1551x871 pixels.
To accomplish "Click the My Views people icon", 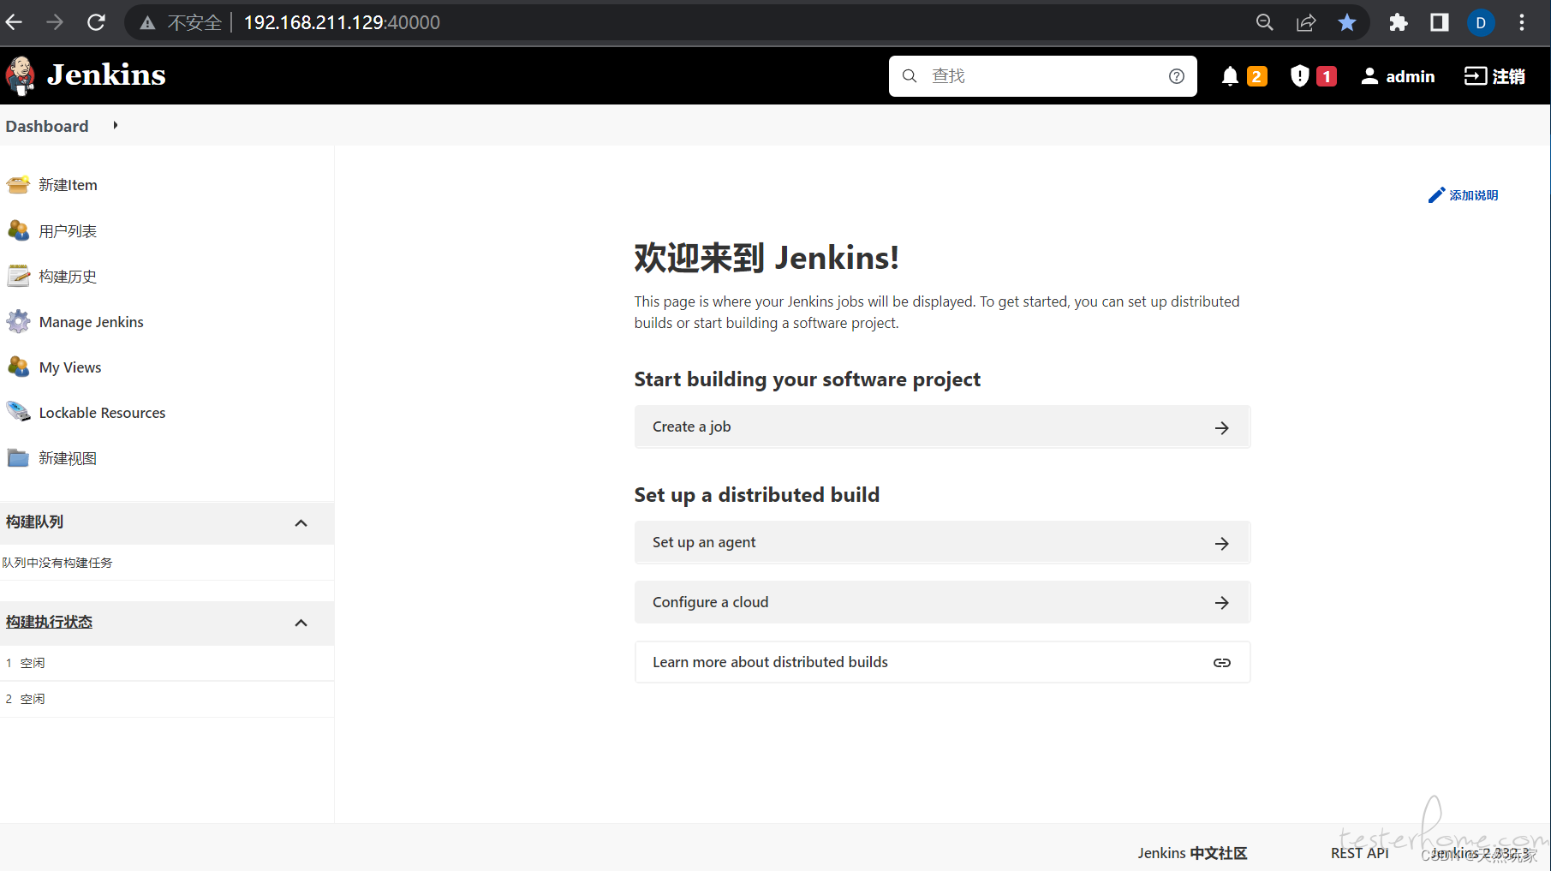I will click(18, 367).
